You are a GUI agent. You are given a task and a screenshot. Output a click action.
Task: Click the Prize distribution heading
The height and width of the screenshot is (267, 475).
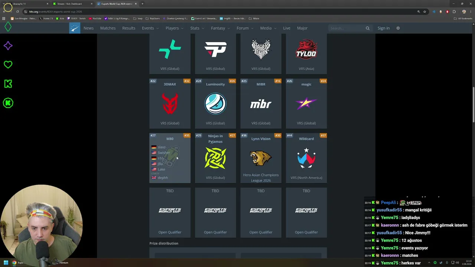pyautogui.click(x=164, y=243)
